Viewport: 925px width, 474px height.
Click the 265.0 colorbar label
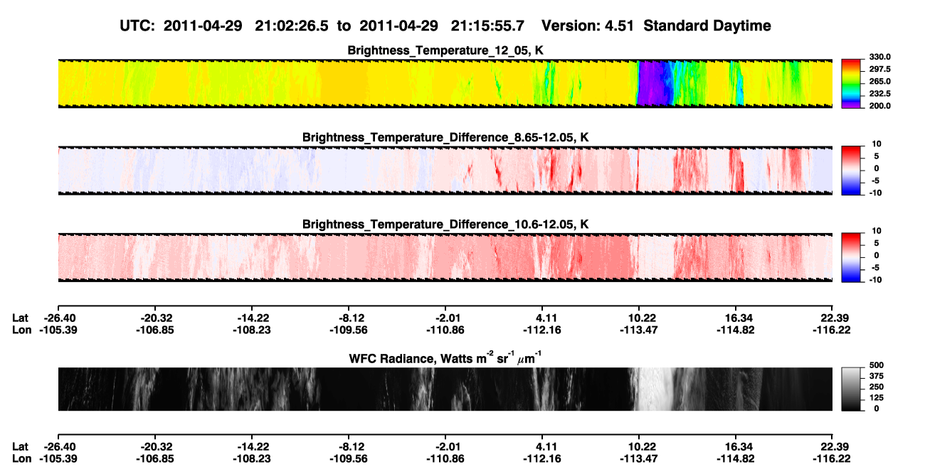click(879, 82)
